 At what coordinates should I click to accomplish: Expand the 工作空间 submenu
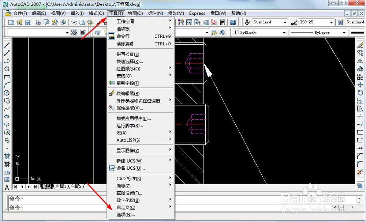click(141, 22)
